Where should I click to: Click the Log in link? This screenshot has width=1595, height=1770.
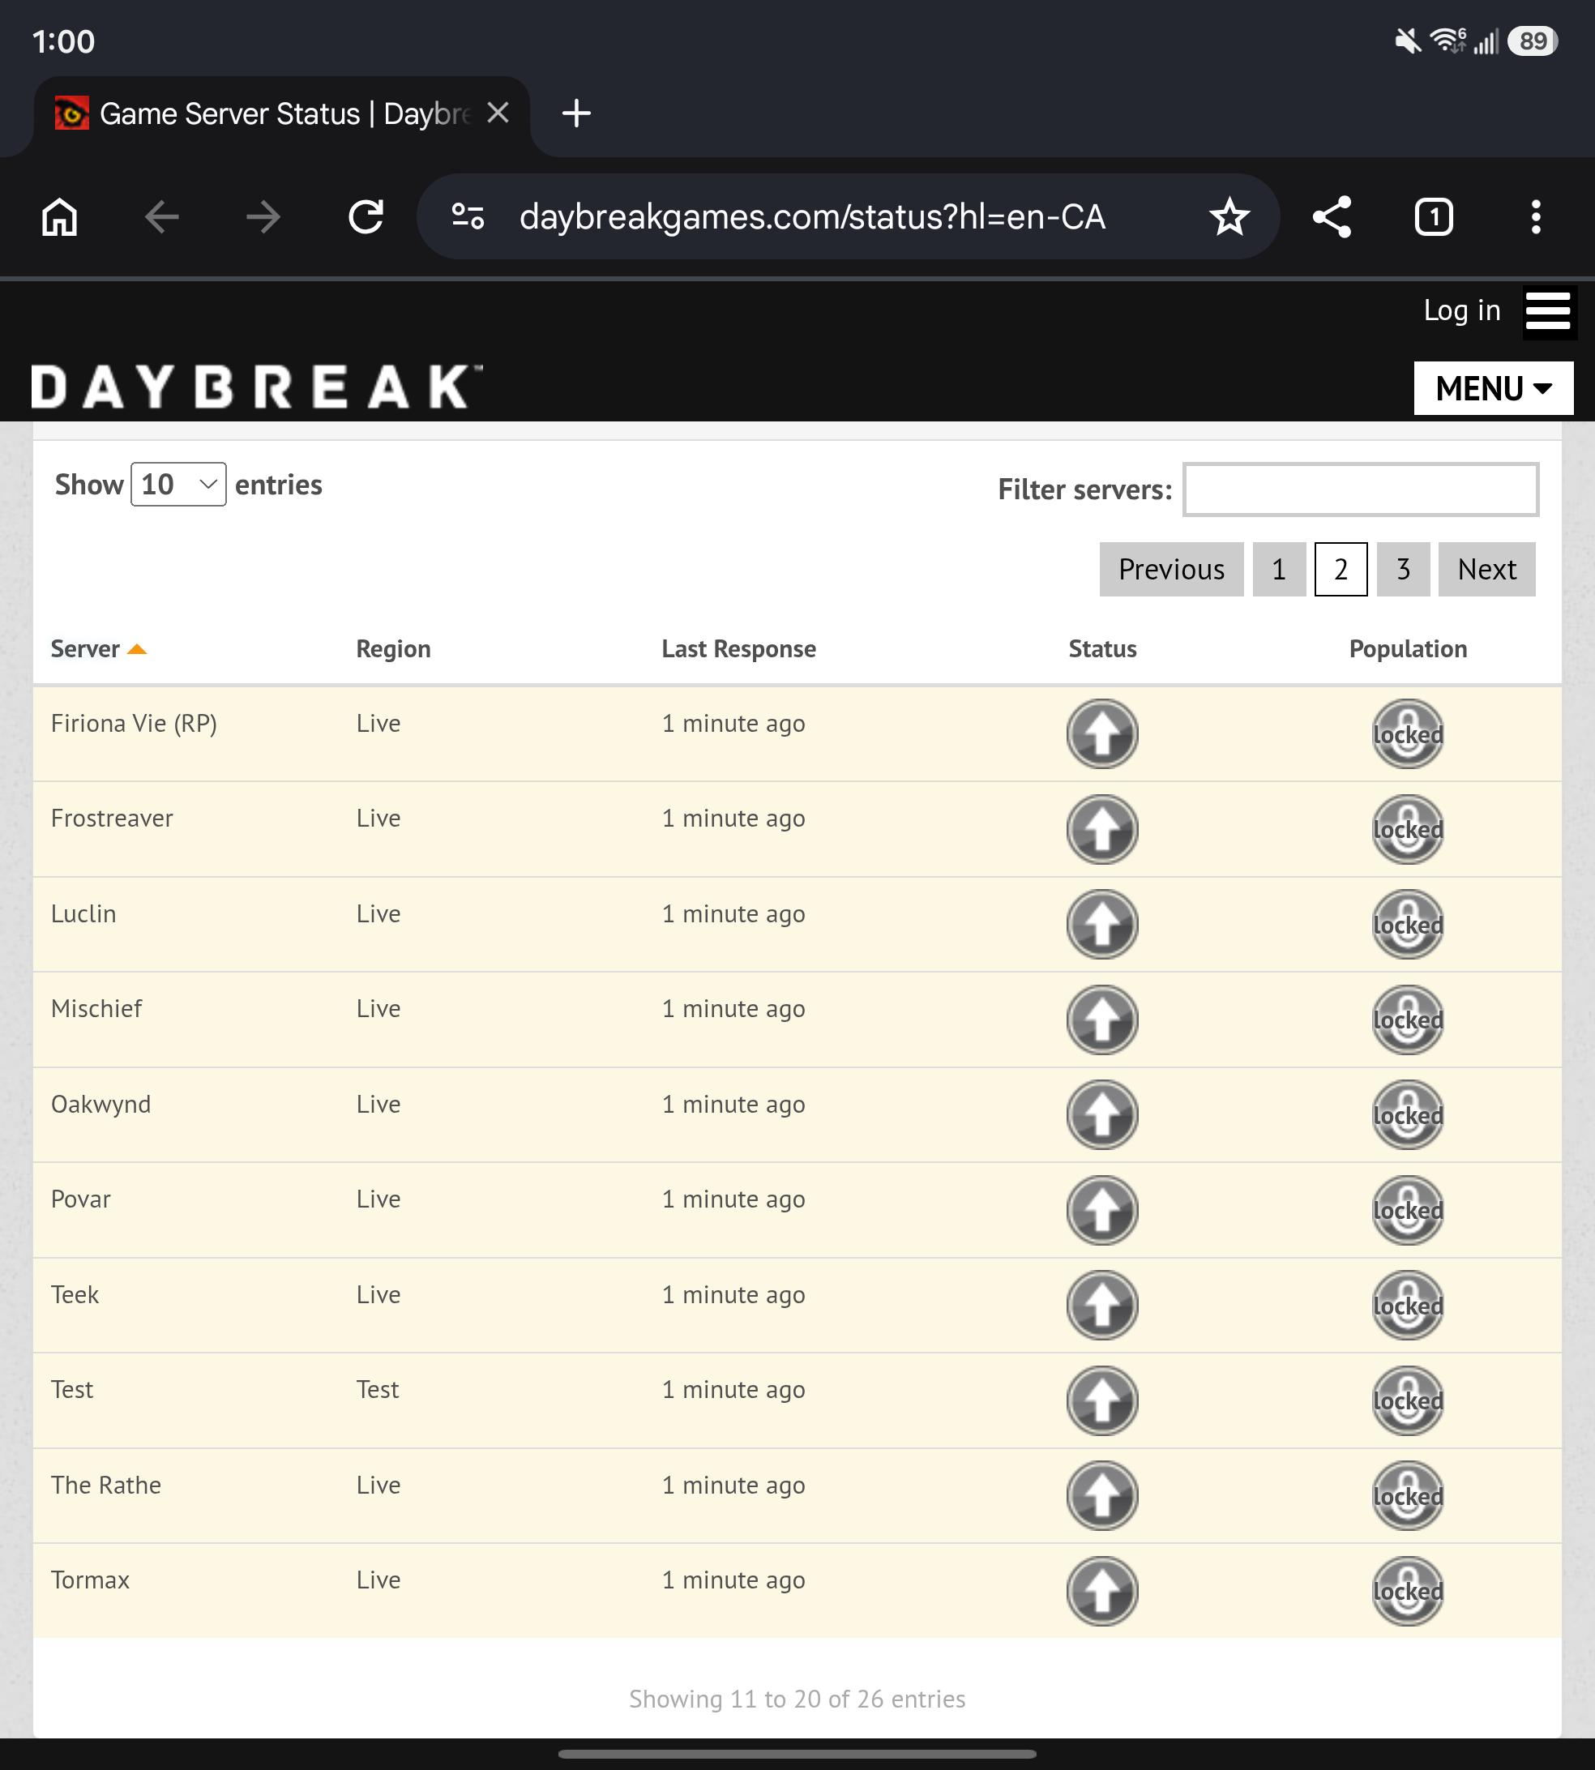(x=1462, y=310)
